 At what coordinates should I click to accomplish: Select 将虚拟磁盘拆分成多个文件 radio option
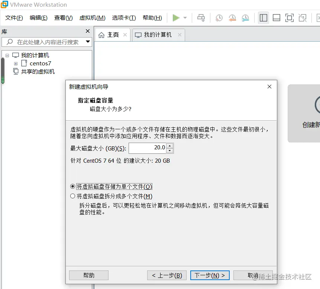72,196
